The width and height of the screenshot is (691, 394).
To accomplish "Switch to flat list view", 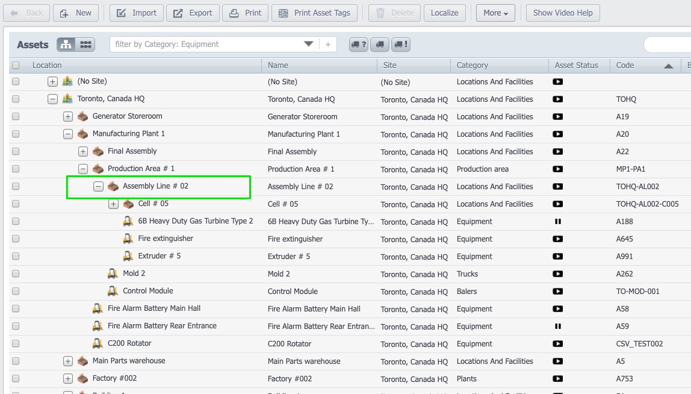I will [85, 45].
